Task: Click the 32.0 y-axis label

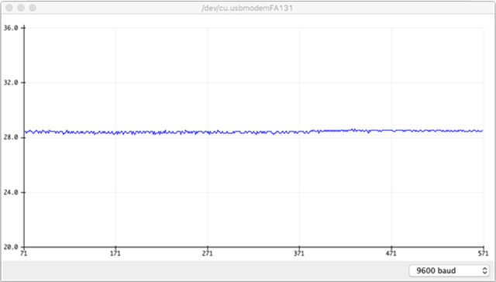Action: coord(10,83)
